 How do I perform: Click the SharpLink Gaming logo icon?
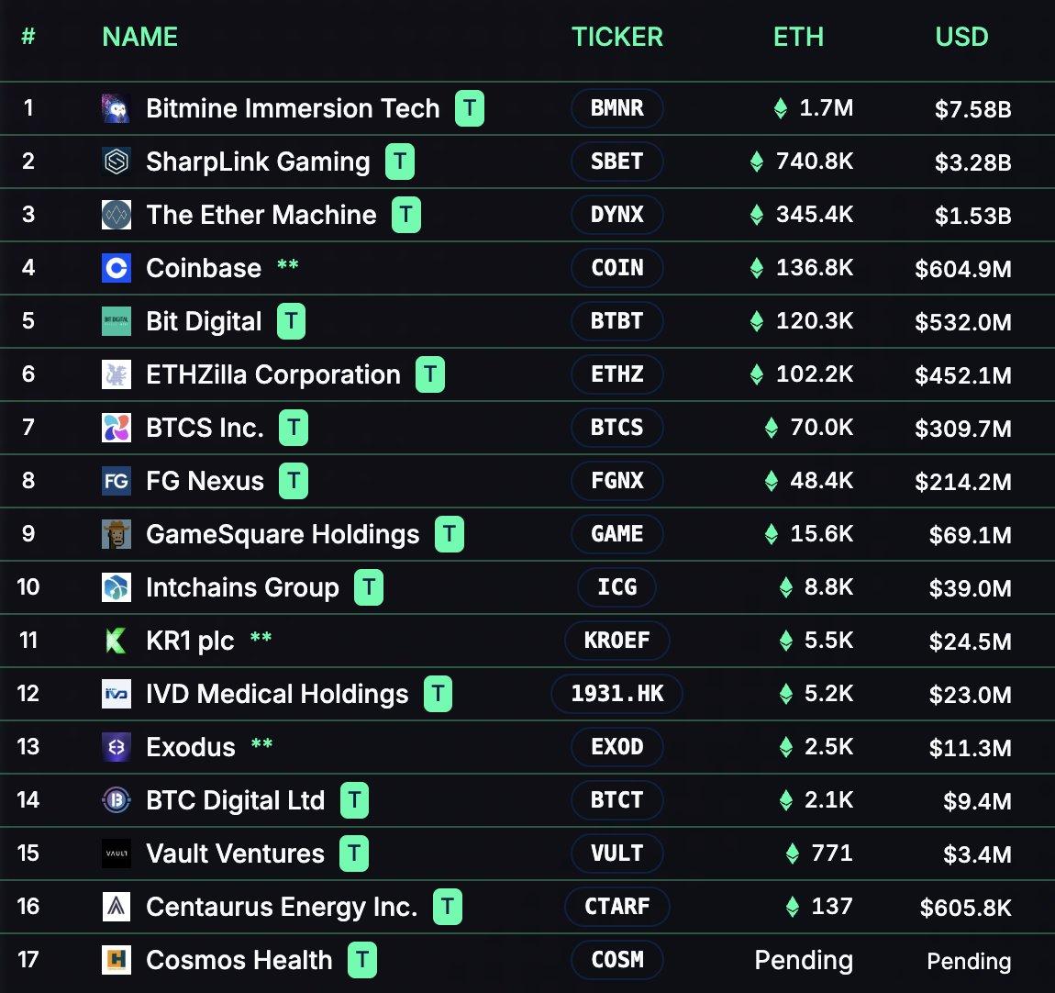(117, 162)
